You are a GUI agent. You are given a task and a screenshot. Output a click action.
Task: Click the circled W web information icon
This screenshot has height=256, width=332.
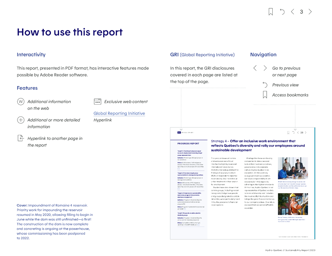(x=20, y=102)
